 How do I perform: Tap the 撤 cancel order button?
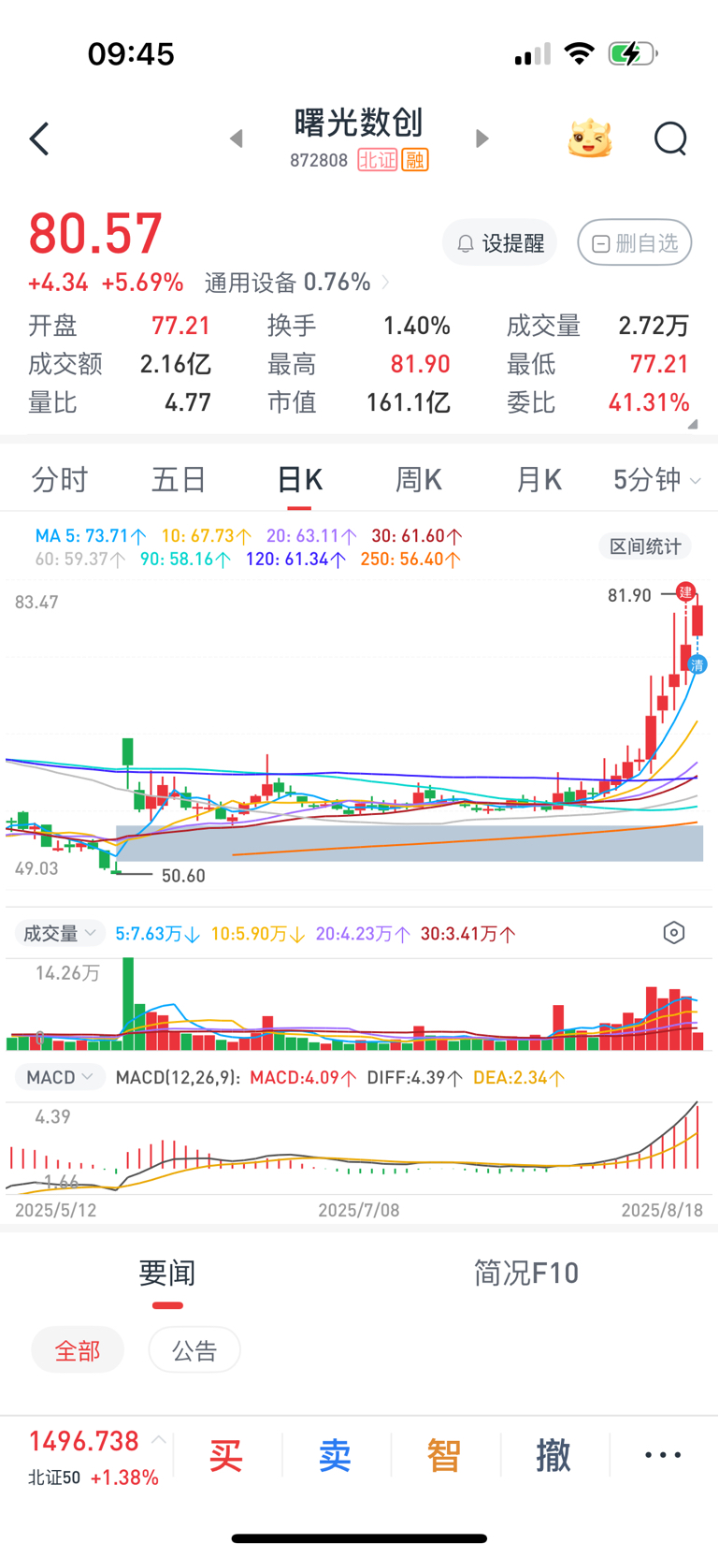pyautogui.click(x=554, y=1455)
